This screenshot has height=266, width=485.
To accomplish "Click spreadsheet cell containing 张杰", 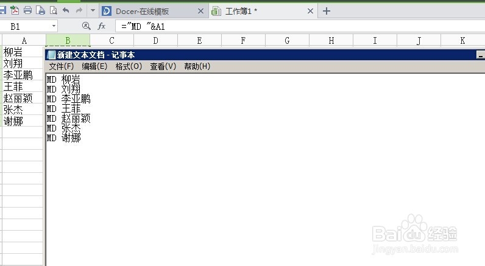I will (x=23, y=110).
